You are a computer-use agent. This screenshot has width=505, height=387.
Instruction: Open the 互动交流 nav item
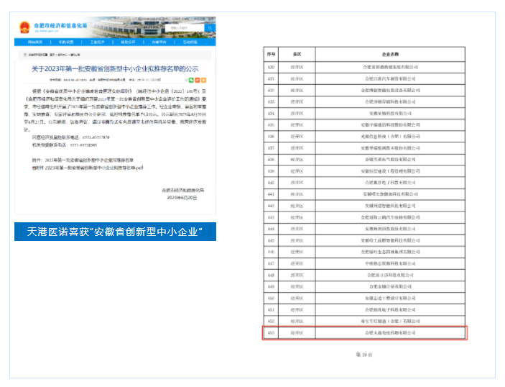(190, 42)
